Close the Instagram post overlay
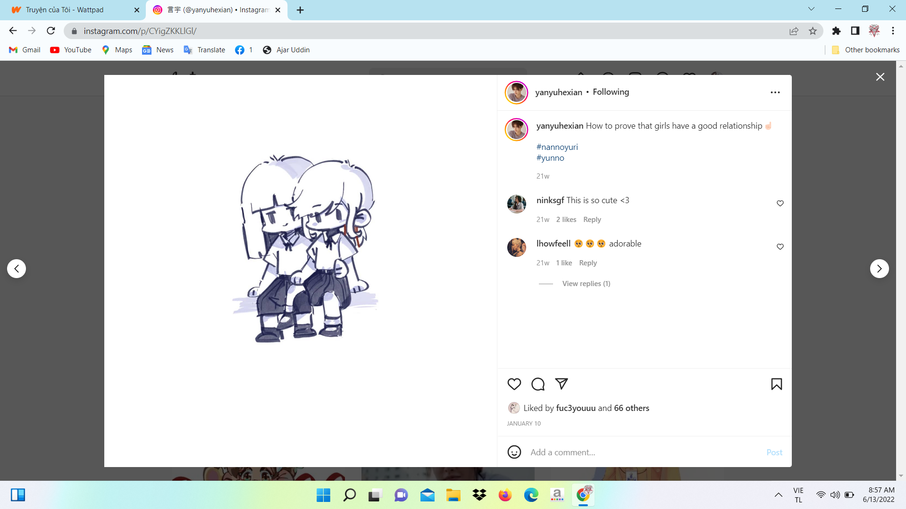 pos(880,77)
